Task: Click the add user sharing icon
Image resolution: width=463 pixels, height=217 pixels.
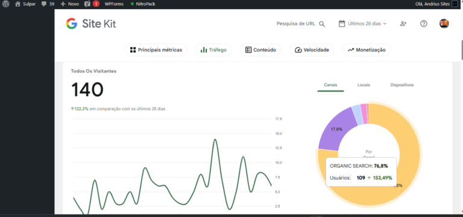Action: 403,24
